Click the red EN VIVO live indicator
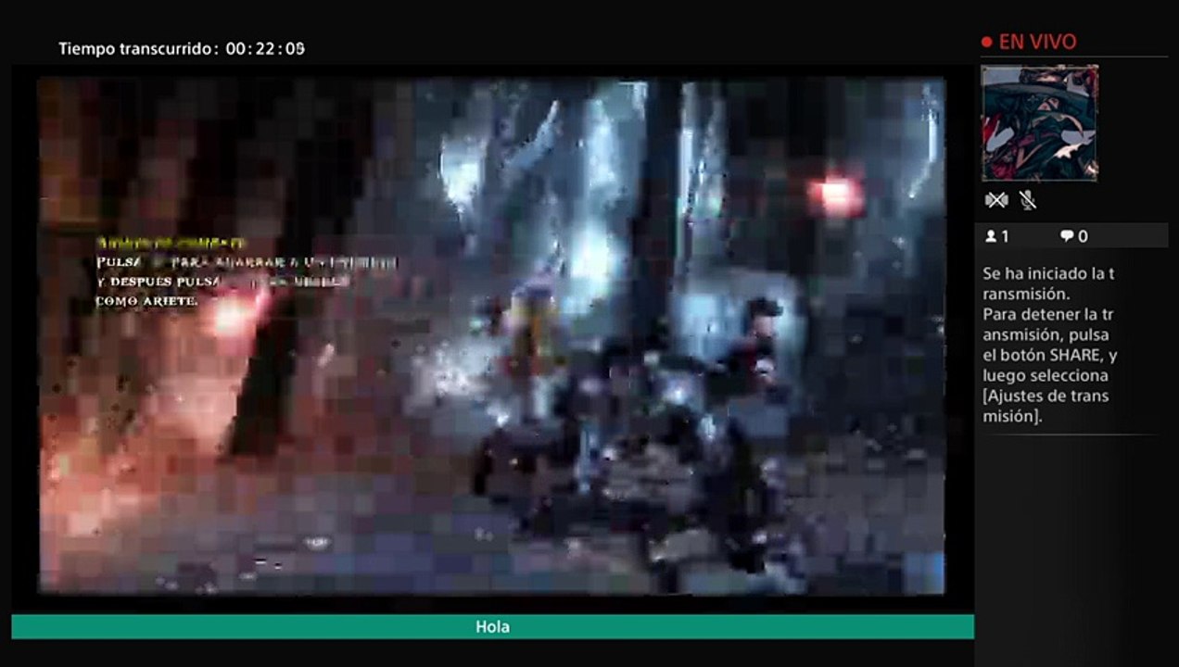 click(x=1029, y=42)
